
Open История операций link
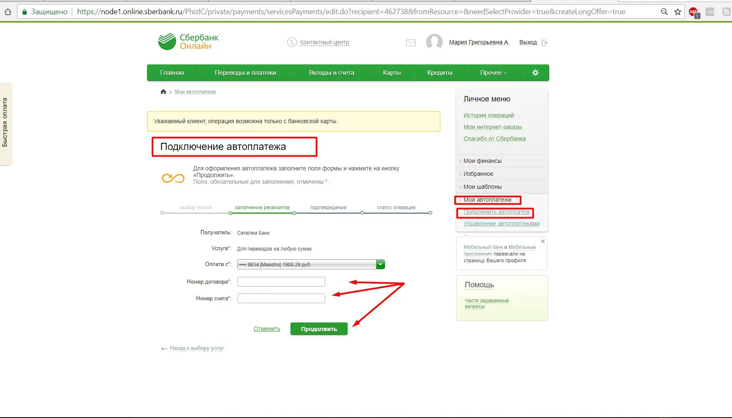[489, 115]
